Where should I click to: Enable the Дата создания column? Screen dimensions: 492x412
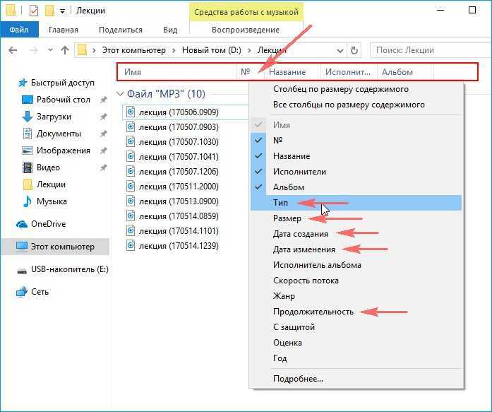tap(356, 234)
